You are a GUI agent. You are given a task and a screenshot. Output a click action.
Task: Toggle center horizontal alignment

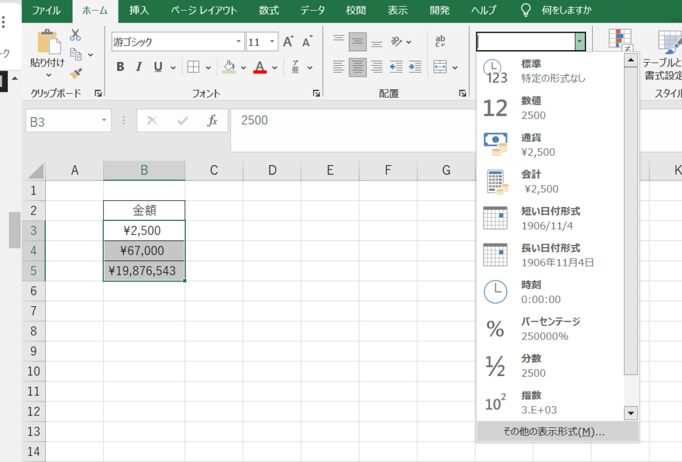(x=358, y=67)
